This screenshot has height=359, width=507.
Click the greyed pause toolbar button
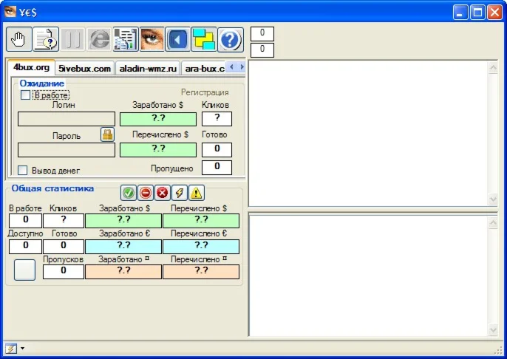(72, 39)
